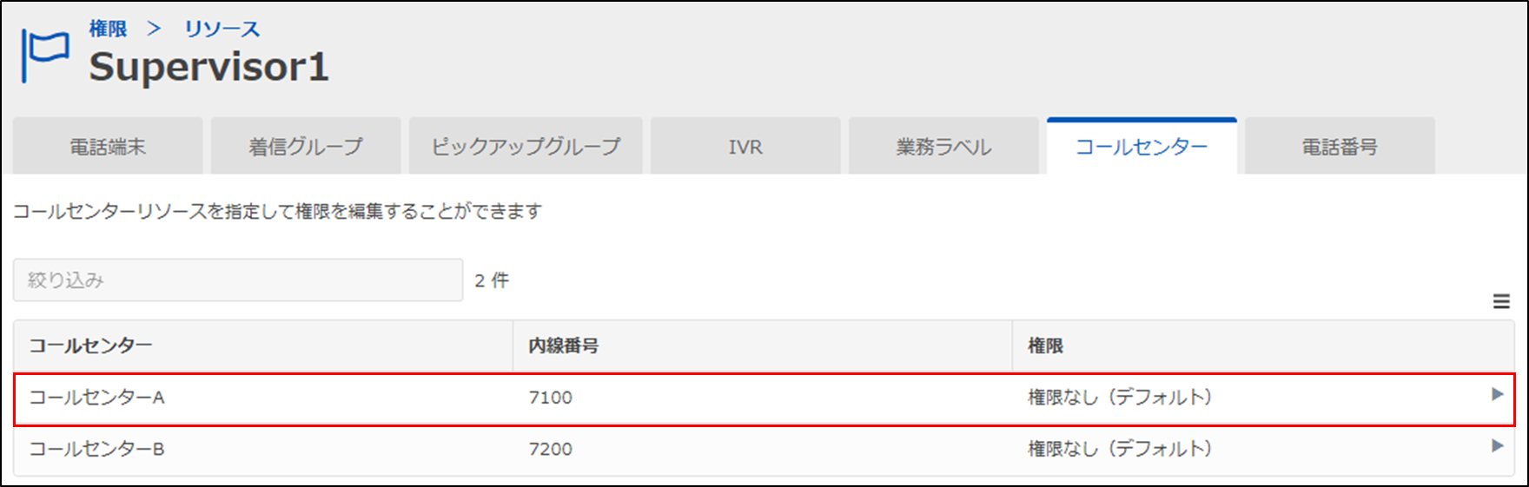The height and width of the screenshot is (487, 1529).
Task: Switch to the 電話端末 tab
Action: click(108, 147)
